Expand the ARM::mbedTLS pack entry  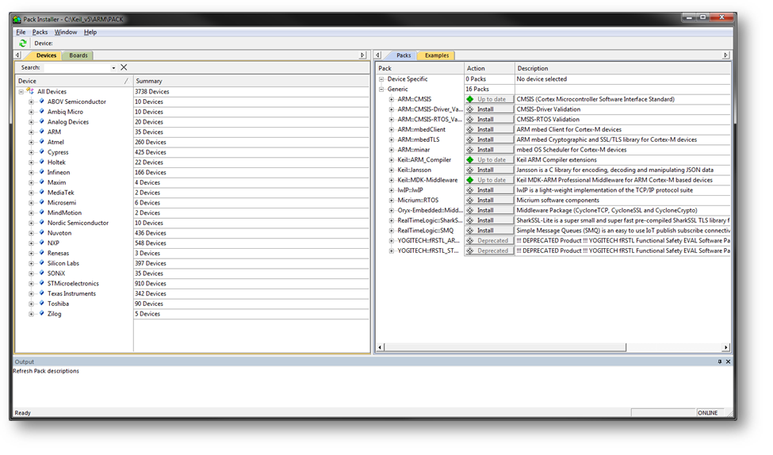[x=392, y=140]
